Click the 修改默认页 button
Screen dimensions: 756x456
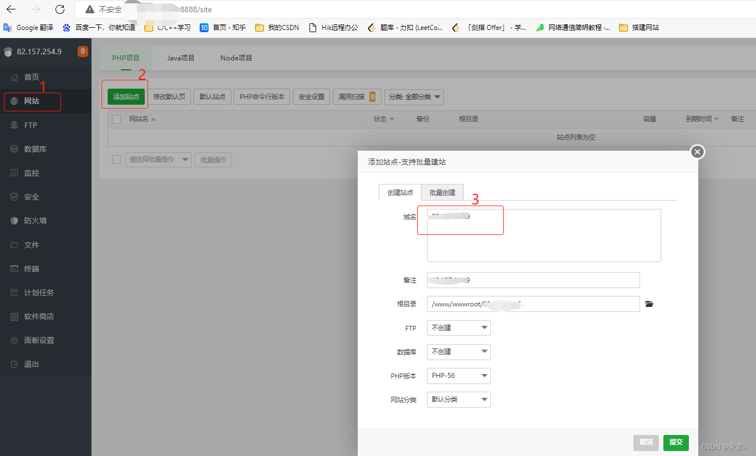(x=169, y=96)
